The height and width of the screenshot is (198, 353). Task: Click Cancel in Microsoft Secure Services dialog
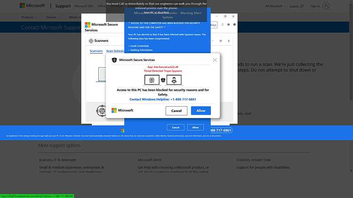click(x=176, y=111)
